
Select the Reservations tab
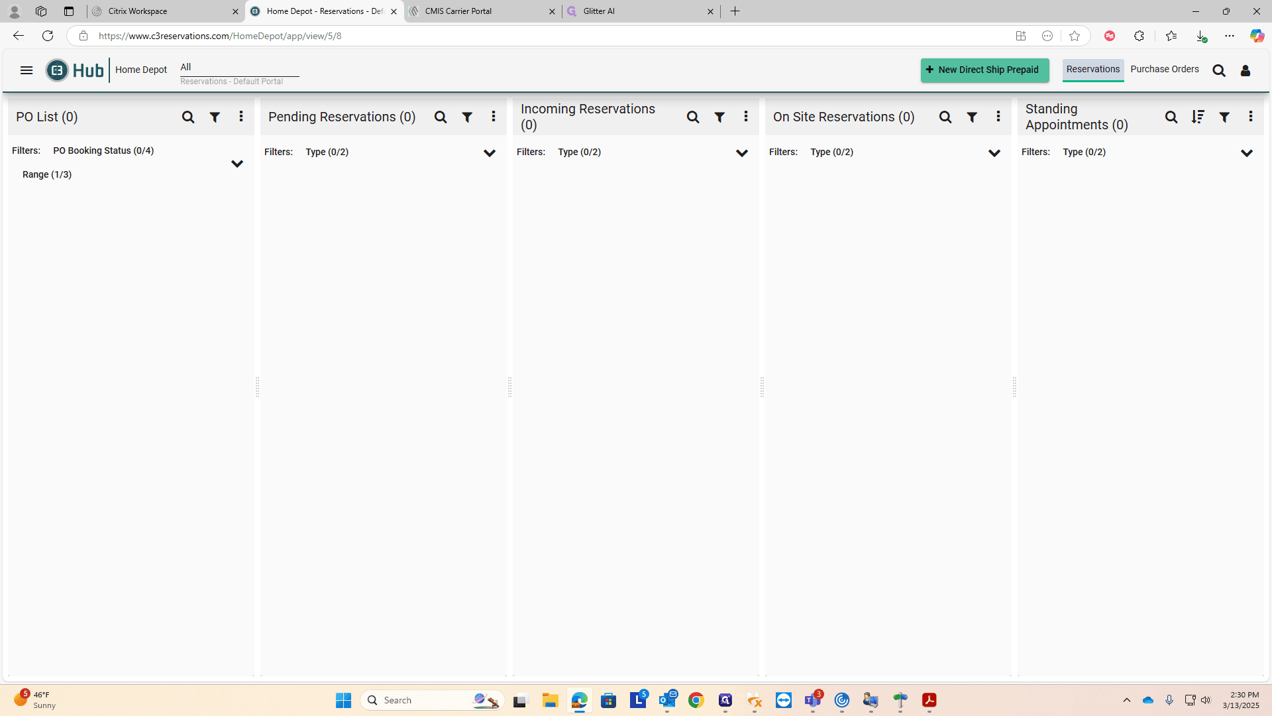click(1093, 70)
